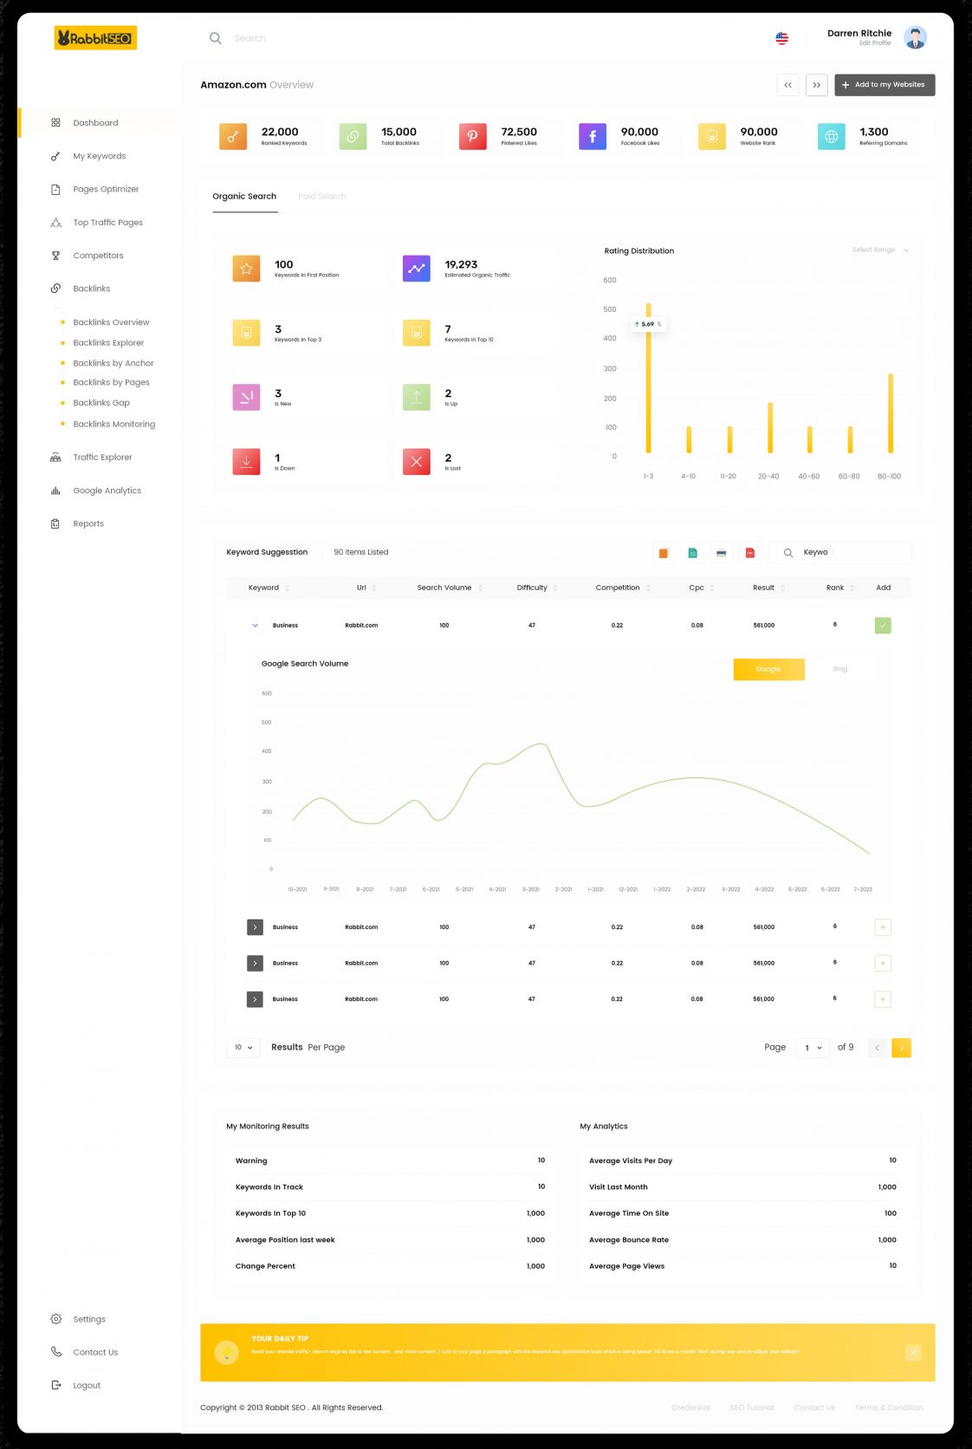
Task: Select Backlinks Overview submenu item
Action: (x=111, y=322)
